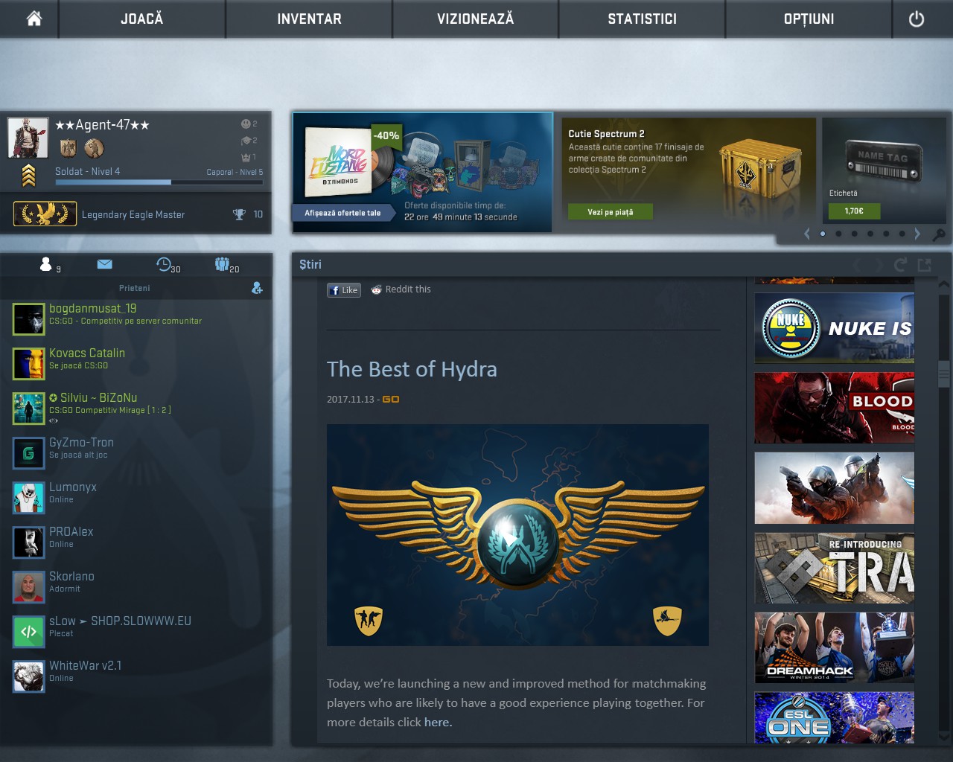This screenshot has height=762, width=953.
Task: Click the Legendary Eagle Master rank badge
Action: 45,214
